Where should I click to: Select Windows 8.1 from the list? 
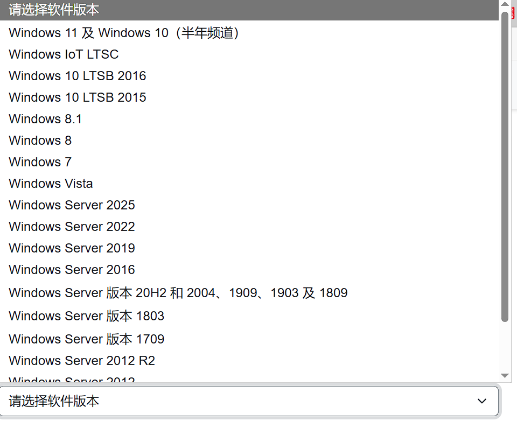pyautogui.click(x=249, y=118)
